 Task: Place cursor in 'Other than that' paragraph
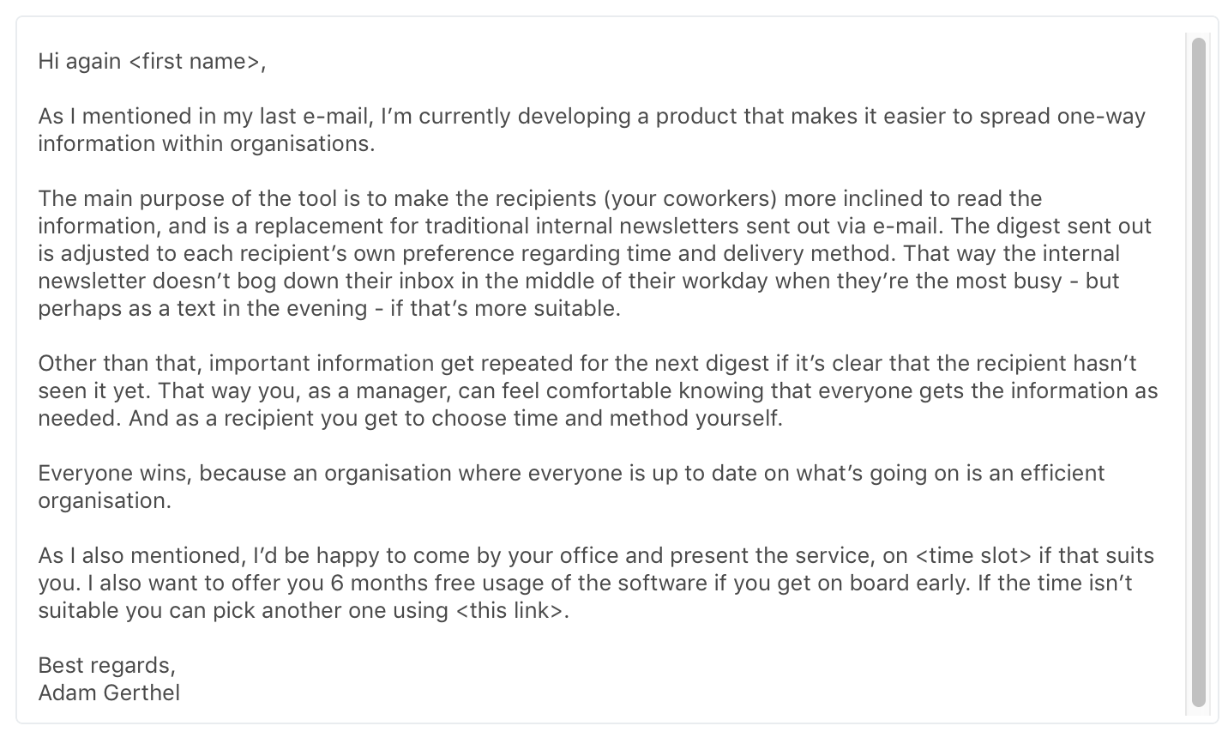(x=598, y=391)
